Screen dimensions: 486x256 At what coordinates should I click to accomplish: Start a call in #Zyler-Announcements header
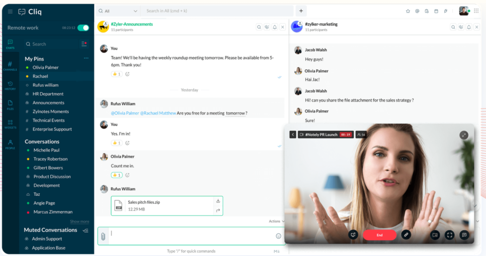pos(267,27)
